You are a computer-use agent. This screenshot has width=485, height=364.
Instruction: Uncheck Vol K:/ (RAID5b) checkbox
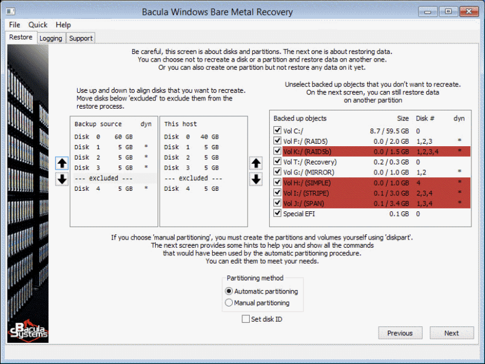277,151
